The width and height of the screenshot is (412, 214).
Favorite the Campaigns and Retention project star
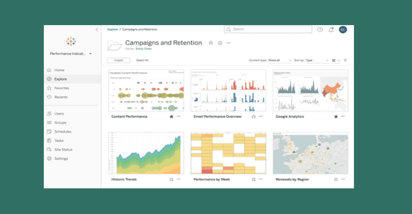coord(211,43)
